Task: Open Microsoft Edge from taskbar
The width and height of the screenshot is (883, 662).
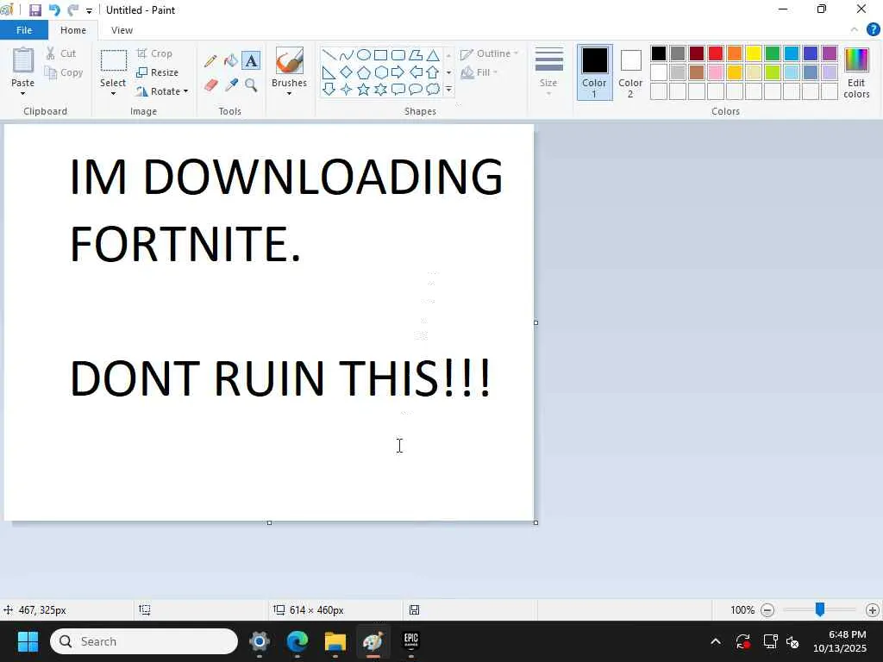Action: [x=297, y=641]
